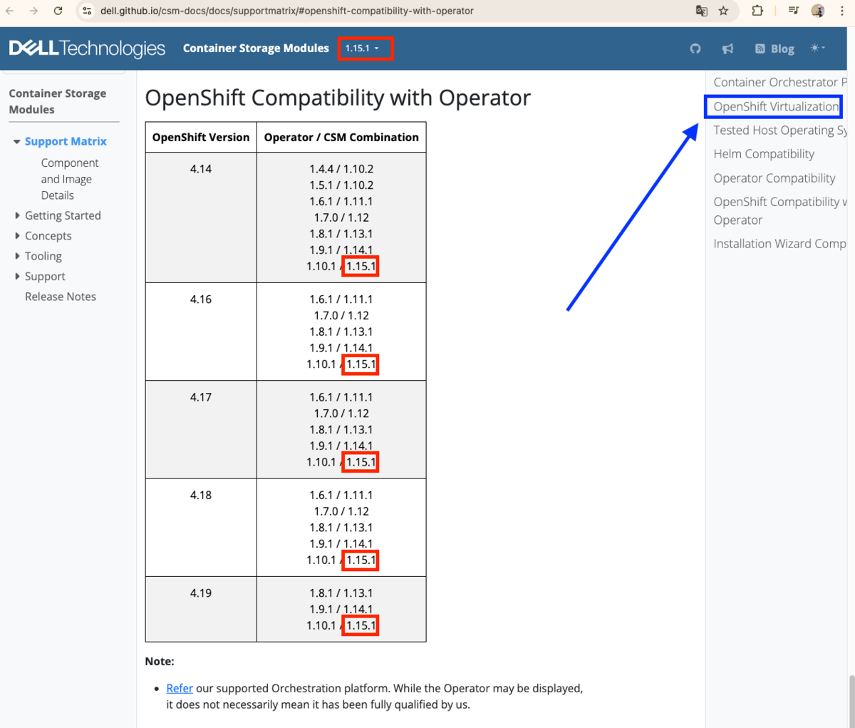Follow the Refer link in the note

pos(180,688)
